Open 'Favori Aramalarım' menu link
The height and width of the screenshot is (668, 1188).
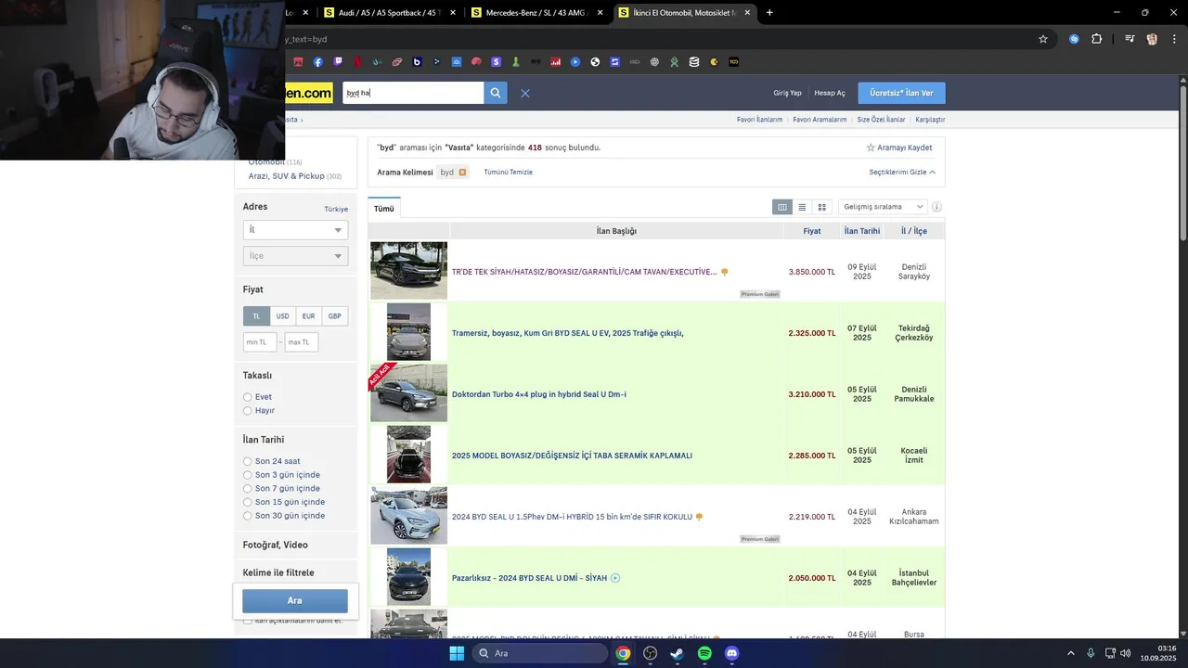pos(820,120)
